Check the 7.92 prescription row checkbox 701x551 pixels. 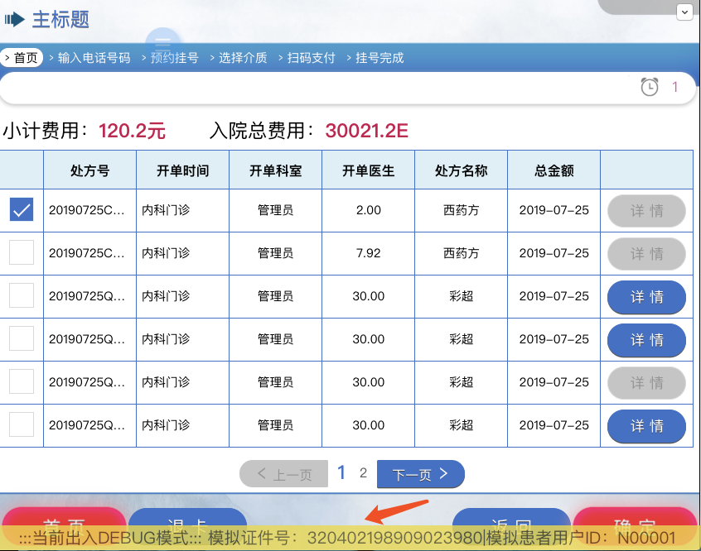pyautogui.click(x=22, y=252)
